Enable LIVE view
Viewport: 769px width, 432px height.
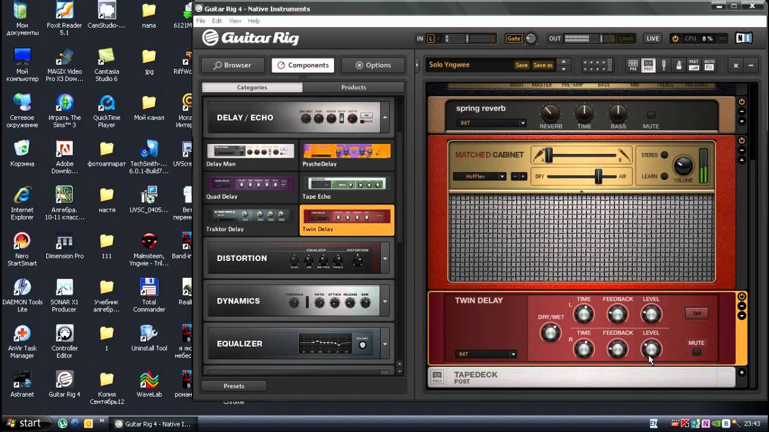pyautogui.click(x=652, y=38)
